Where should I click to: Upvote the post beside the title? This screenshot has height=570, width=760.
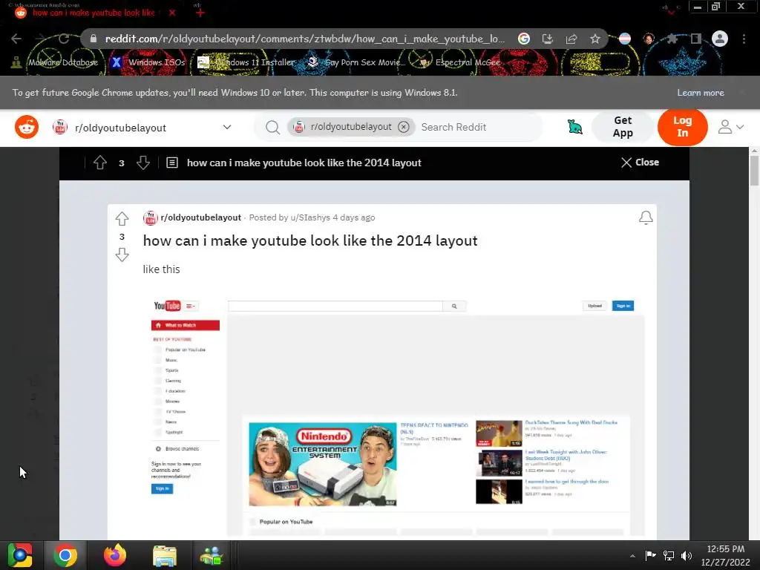click(x=122, y=219)
